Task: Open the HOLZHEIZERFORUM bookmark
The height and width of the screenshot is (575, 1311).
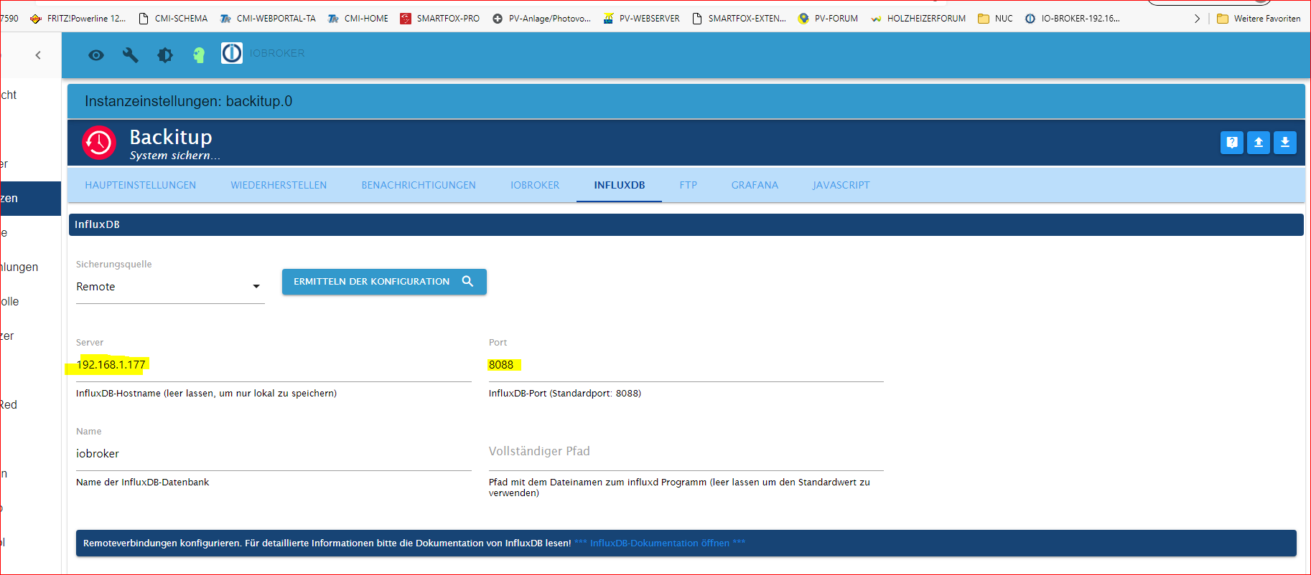Action: [x=918, y=19]
